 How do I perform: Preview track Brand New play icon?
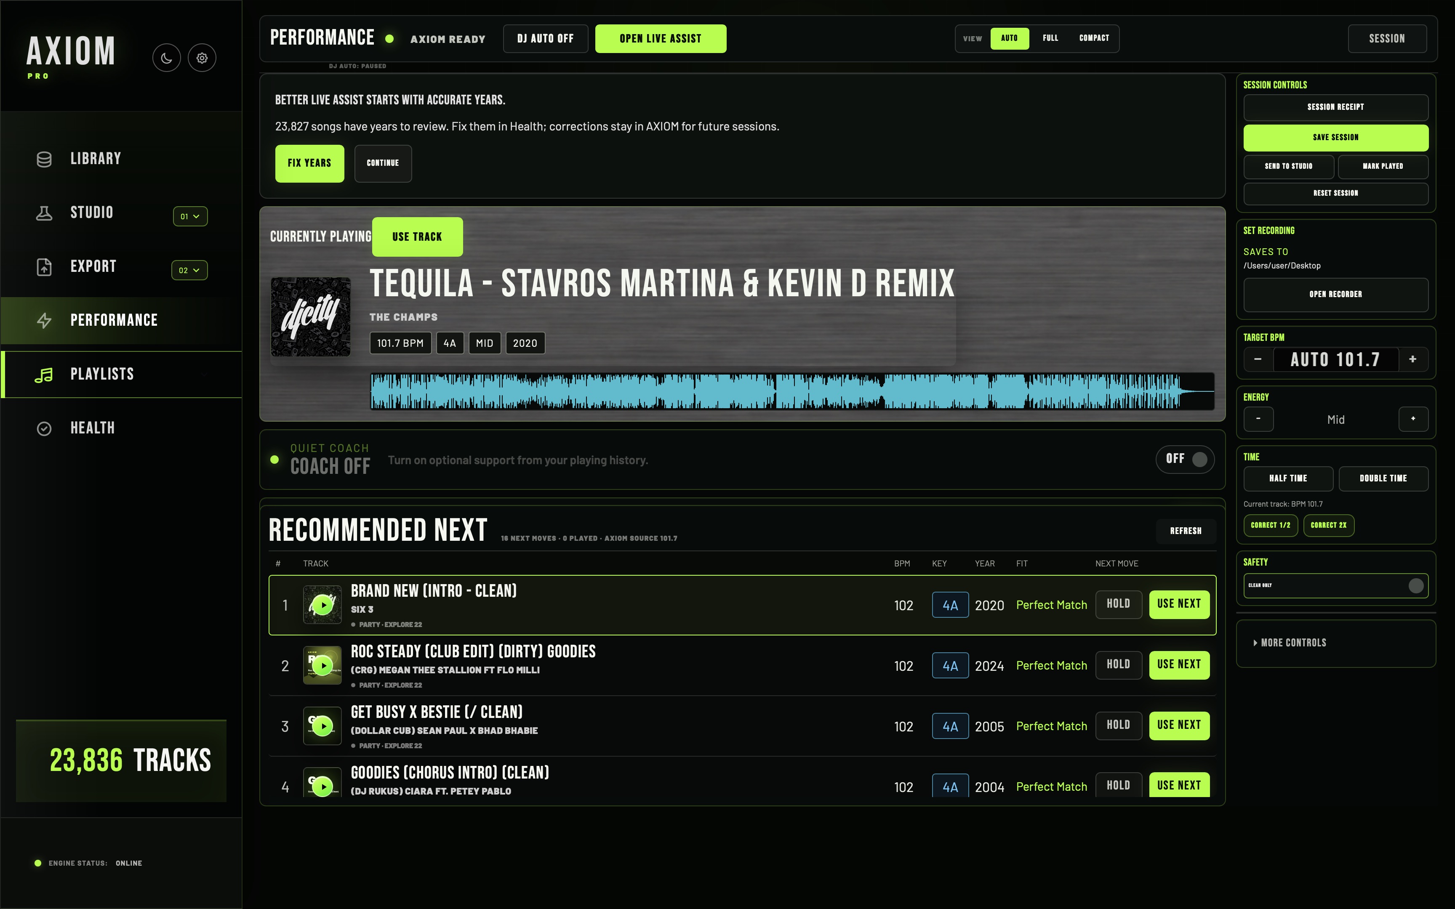pos(323,605)
